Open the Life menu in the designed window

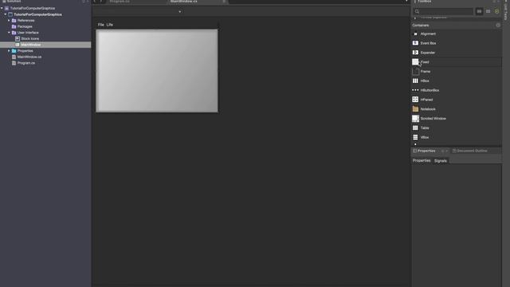[x=110, y=25]
